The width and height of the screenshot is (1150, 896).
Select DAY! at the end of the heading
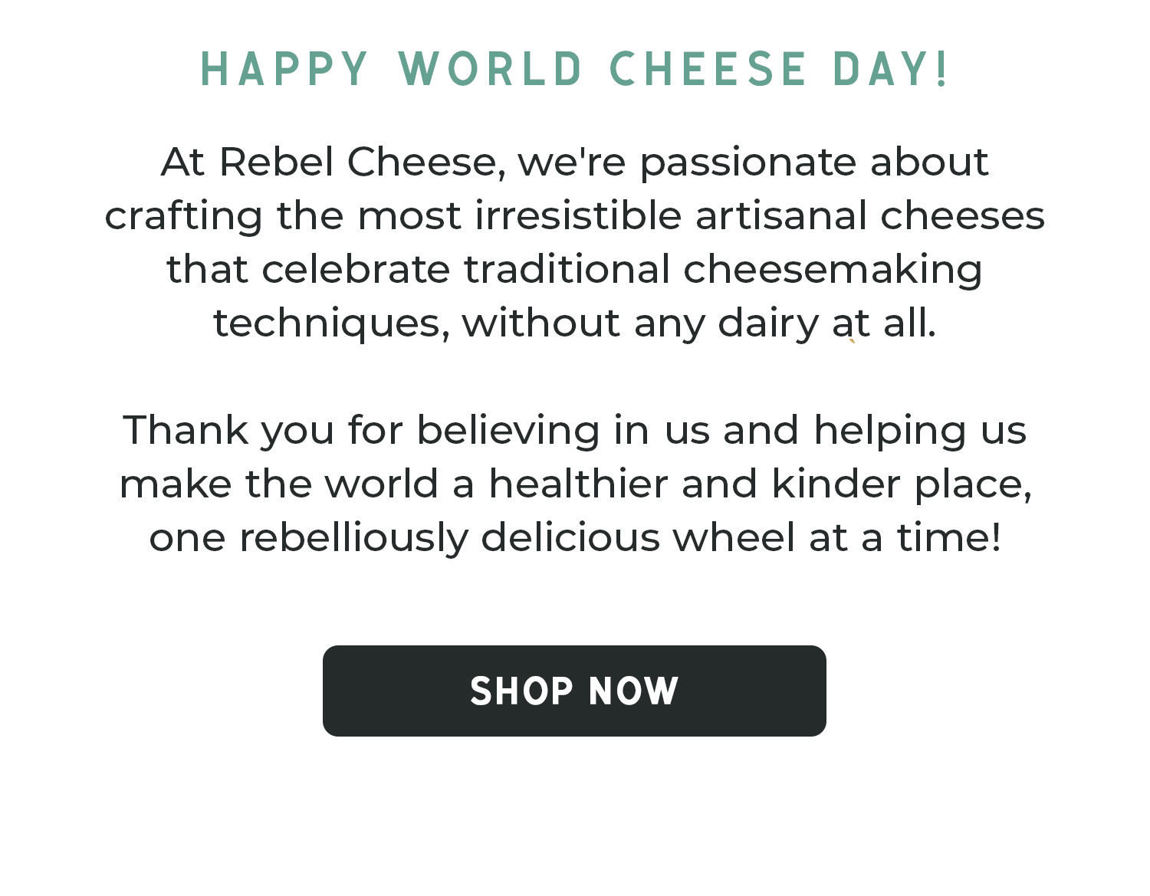point(892,69)
